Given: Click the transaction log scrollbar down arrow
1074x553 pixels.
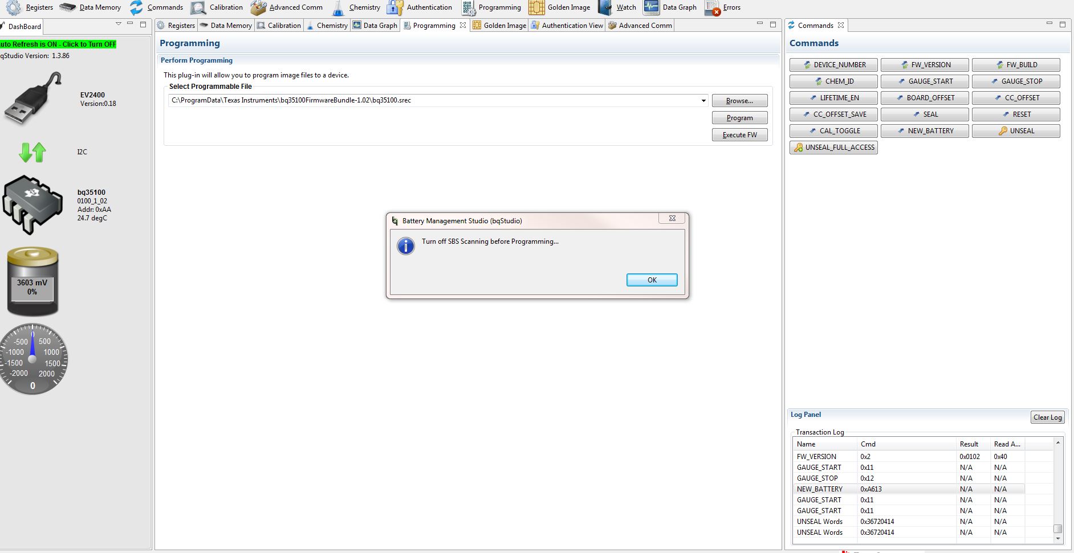Looking at the screenshot, I should [1058, 538].
